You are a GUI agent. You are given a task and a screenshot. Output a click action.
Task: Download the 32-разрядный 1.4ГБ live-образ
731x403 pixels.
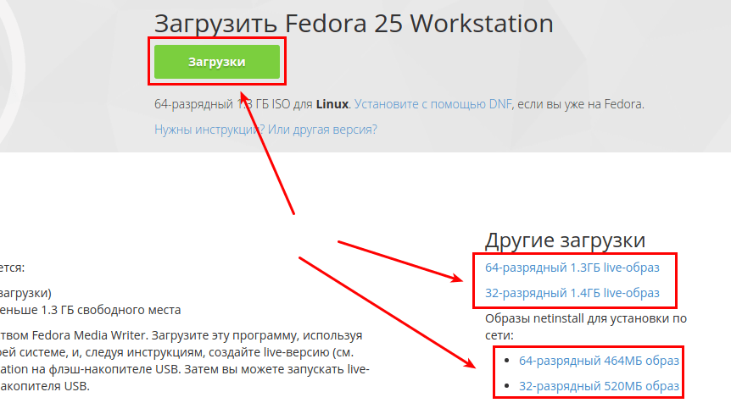572,293
